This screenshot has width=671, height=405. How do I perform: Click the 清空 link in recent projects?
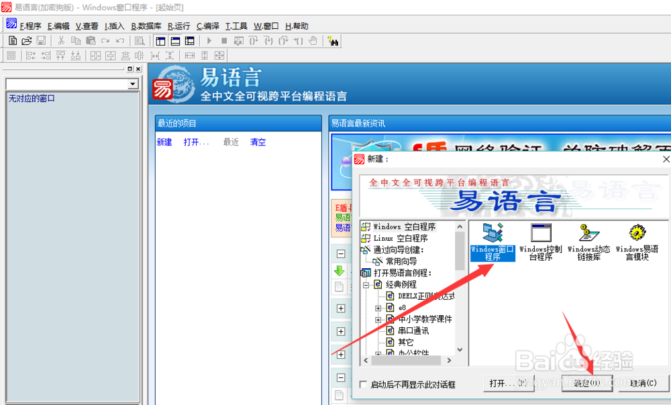(258, 142)
